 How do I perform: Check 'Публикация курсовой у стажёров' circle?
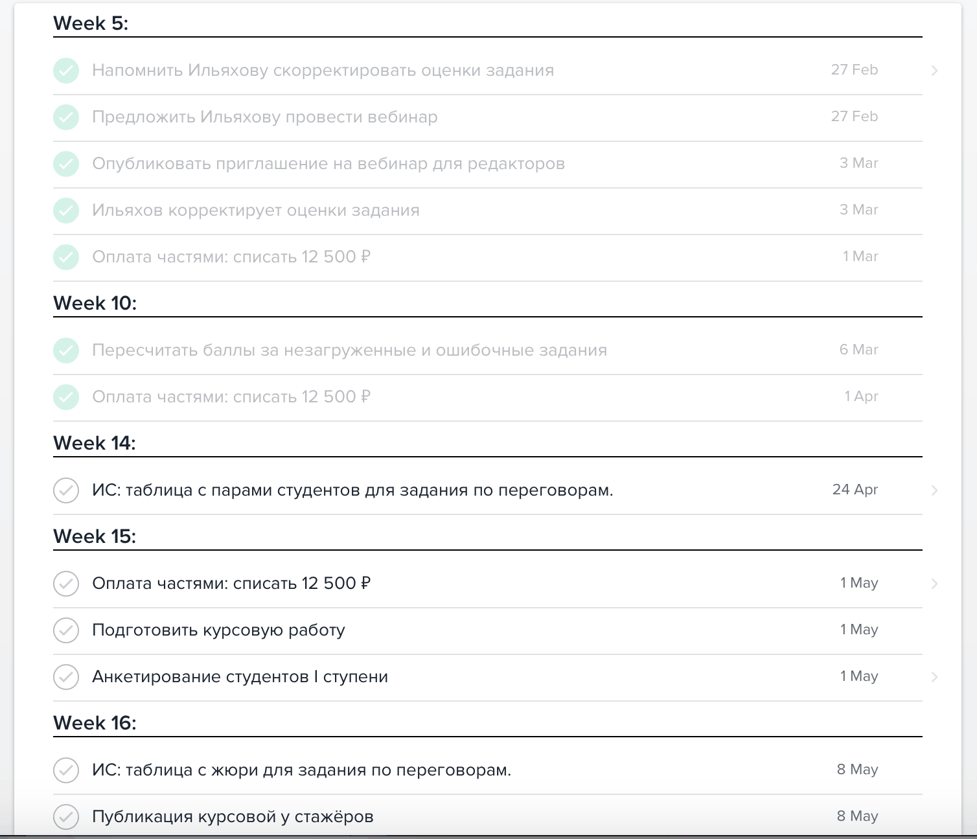point(66,817)
